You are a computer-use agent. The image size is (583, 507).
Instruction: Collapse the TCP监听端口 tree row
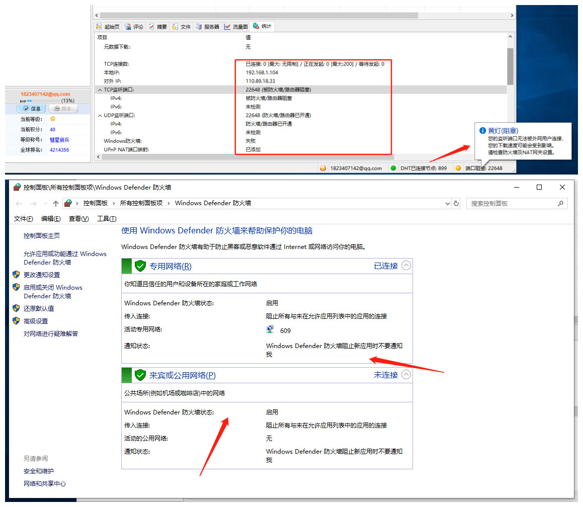point(99,90)
